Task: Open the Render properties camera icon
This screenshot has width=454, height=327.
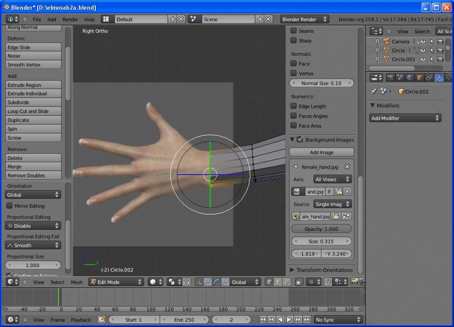Action: point(390,78)
